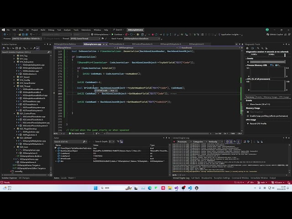Open the Thread GameThread dropdown

[85, 38]
